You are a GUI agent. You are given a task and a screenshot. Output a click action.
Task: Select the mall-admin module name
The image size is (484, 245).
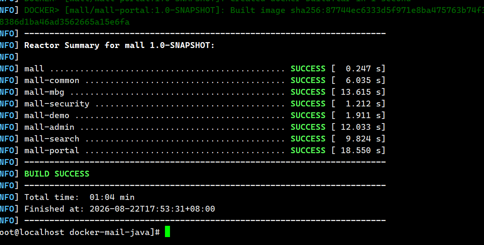coord(49,127)
